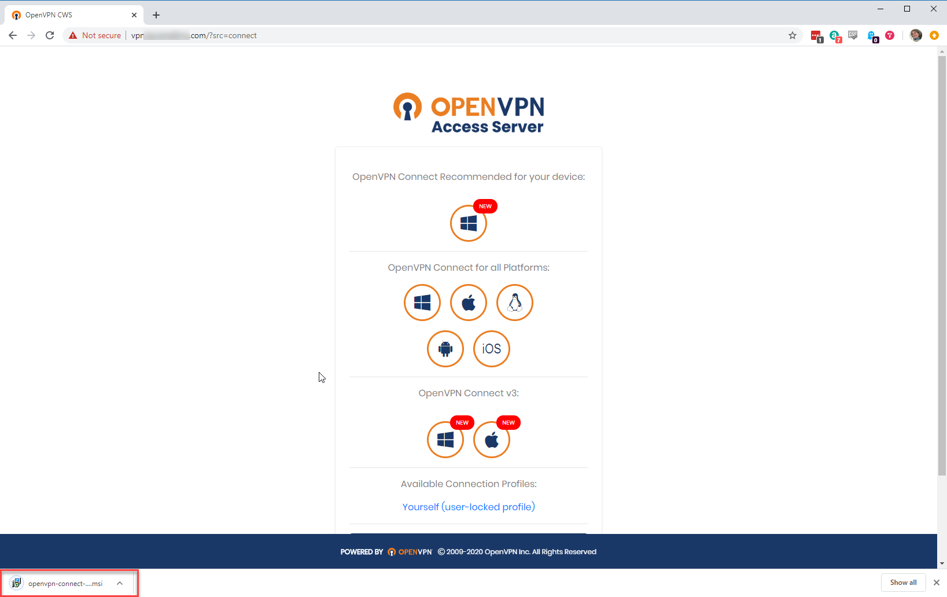This screenshot has width=947, height=597.
Task: Select the Windows download under all platforms
Action: (x=422, y=303)
